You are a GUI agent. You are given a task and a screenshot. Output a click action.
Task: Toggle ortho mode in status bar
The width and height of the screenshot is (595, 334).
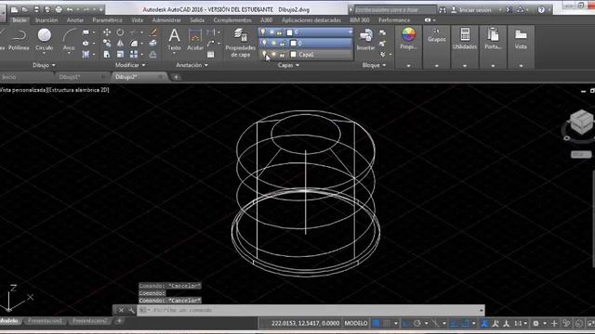(x=406, y=324)
